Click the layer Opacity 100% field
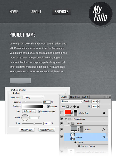Image resolution: width=116 pixels, height=158 pixels. tap(94, 101)
